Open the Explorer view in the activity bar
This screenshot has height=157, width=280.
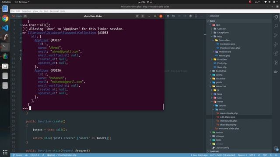276,17
